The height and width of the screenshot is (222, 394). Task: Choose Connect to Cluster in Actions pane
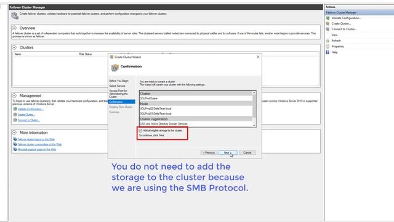point(344,29)
